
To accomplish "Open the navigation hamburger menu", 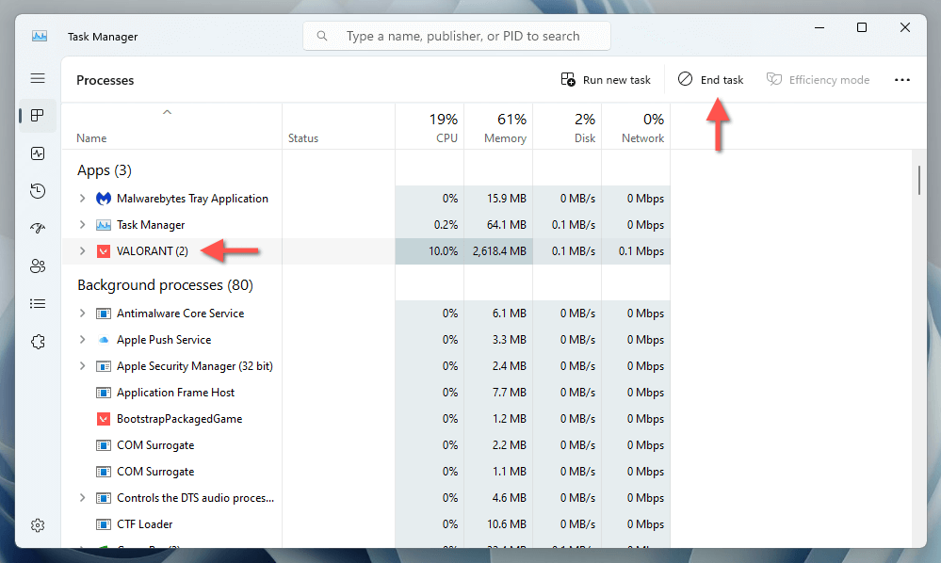I will click(x=38, y=79).
